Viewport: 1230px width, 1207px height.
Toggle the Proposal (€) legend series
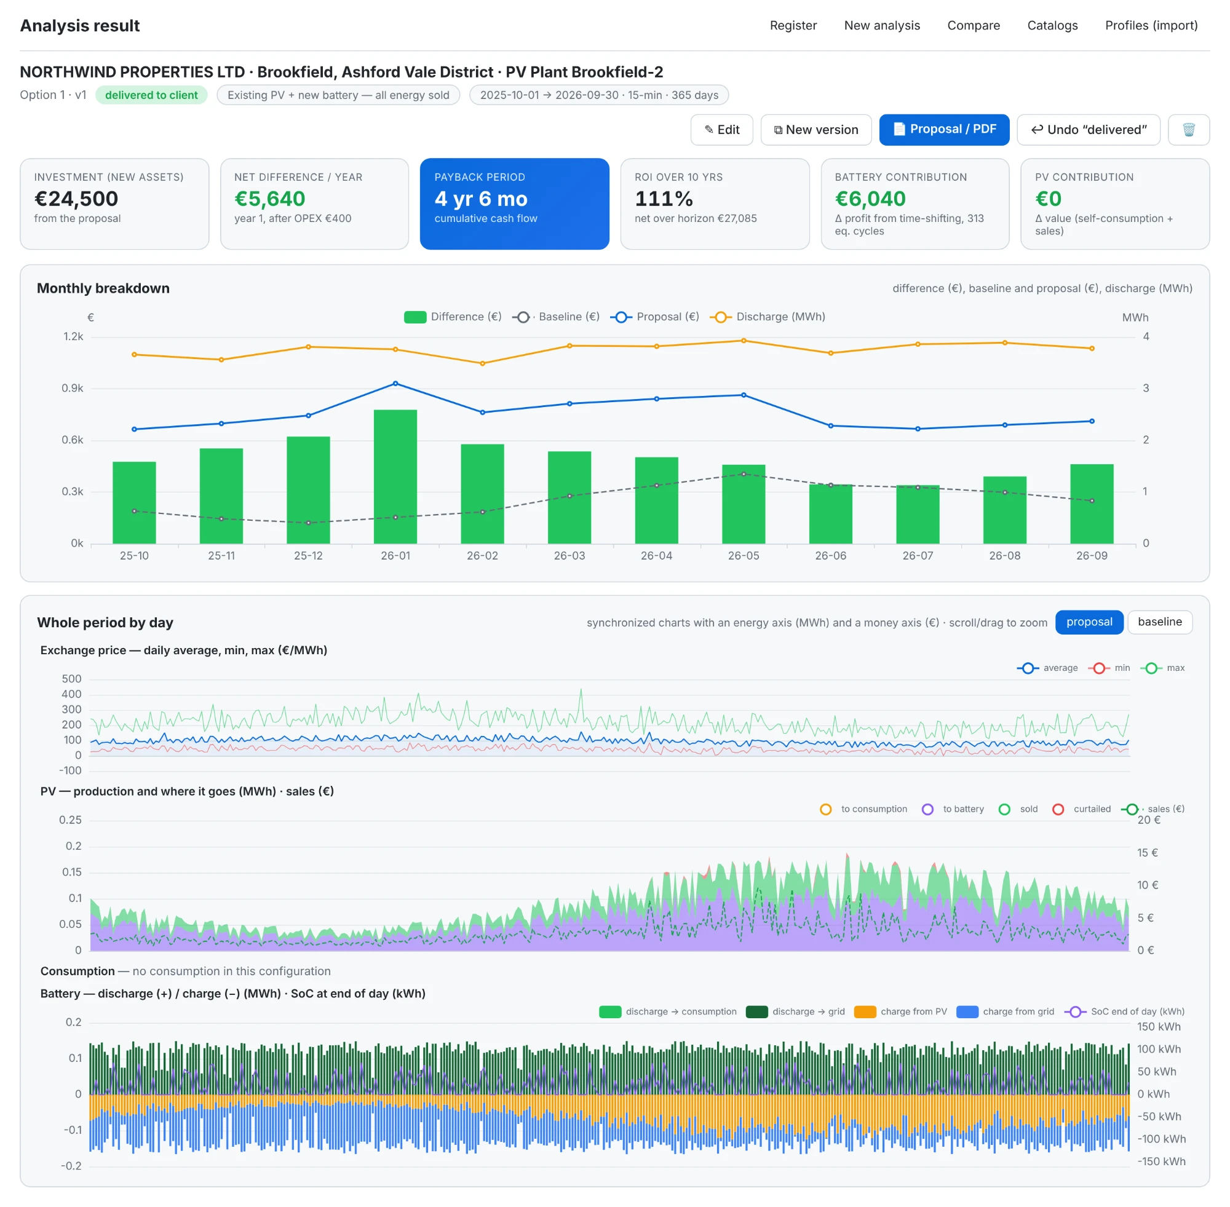(655, 317)
